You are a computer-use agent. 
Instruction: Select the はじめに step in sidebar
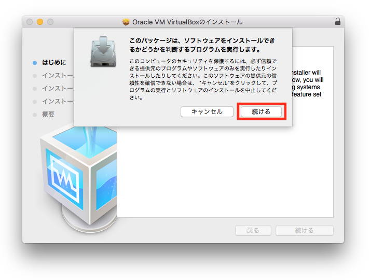54,62
